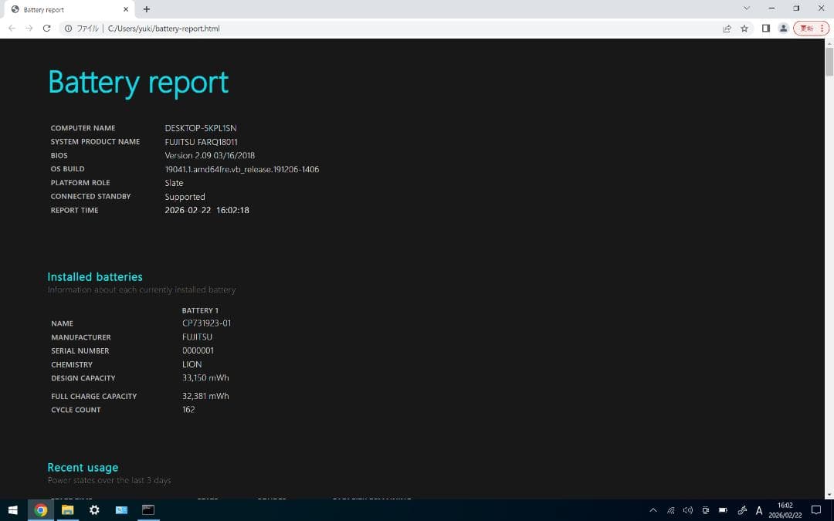Click the share page icon in address bar
Viewport: 834px width, 521px height.
click(727, 29)
